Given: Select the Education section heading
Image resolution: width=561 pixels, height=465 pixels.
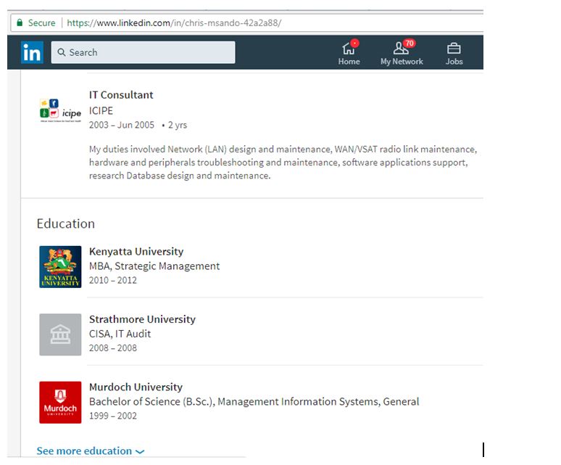Looking at the screenshot, I should pos(66,223).
